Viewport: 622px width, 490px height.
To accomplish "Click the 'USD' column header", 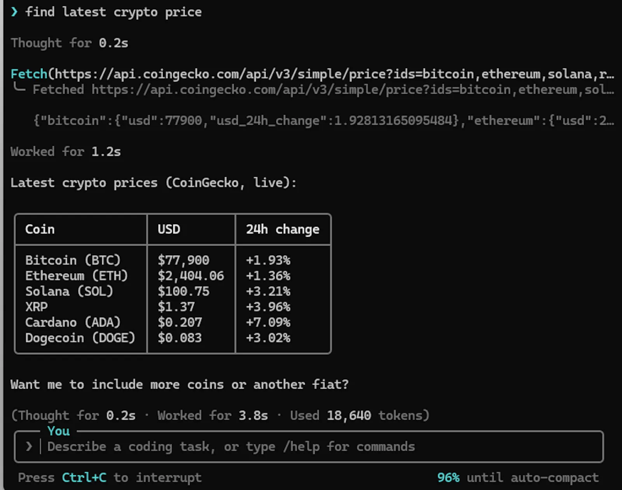I will coord(169,229).
